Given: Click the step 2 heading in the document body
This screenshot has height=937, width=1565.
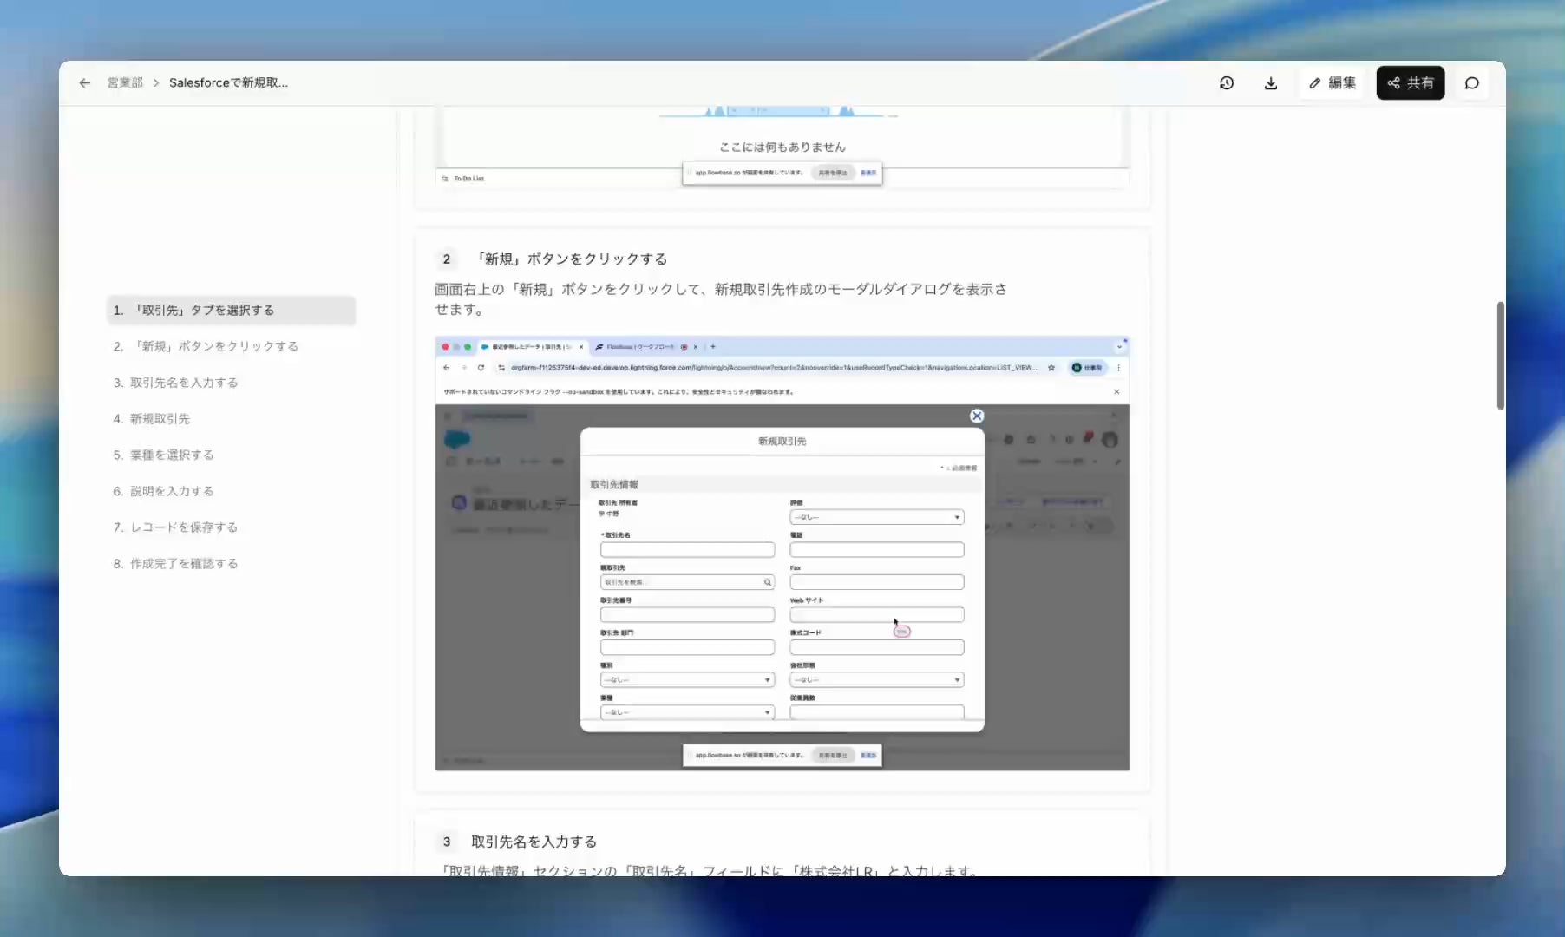Looking at the screenshot, I should (571, 259).
